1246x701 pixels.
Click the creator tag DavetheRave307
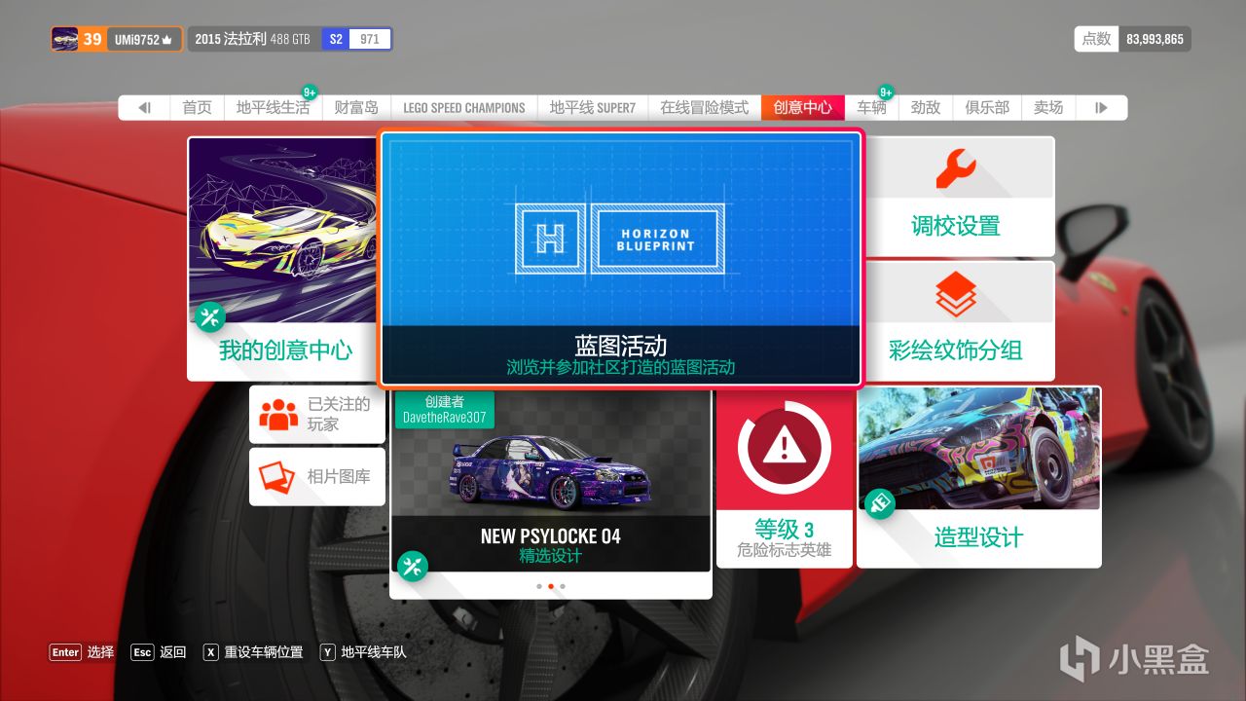[x=445, y=410]
